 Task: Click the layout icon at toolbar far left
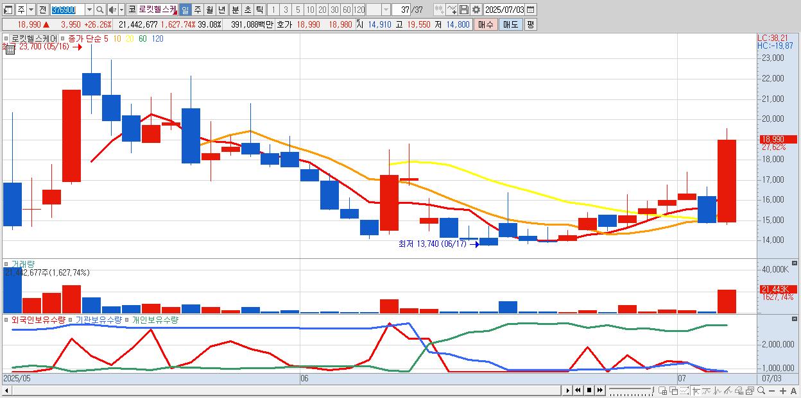pyautogui.click(x=7, y=10)
